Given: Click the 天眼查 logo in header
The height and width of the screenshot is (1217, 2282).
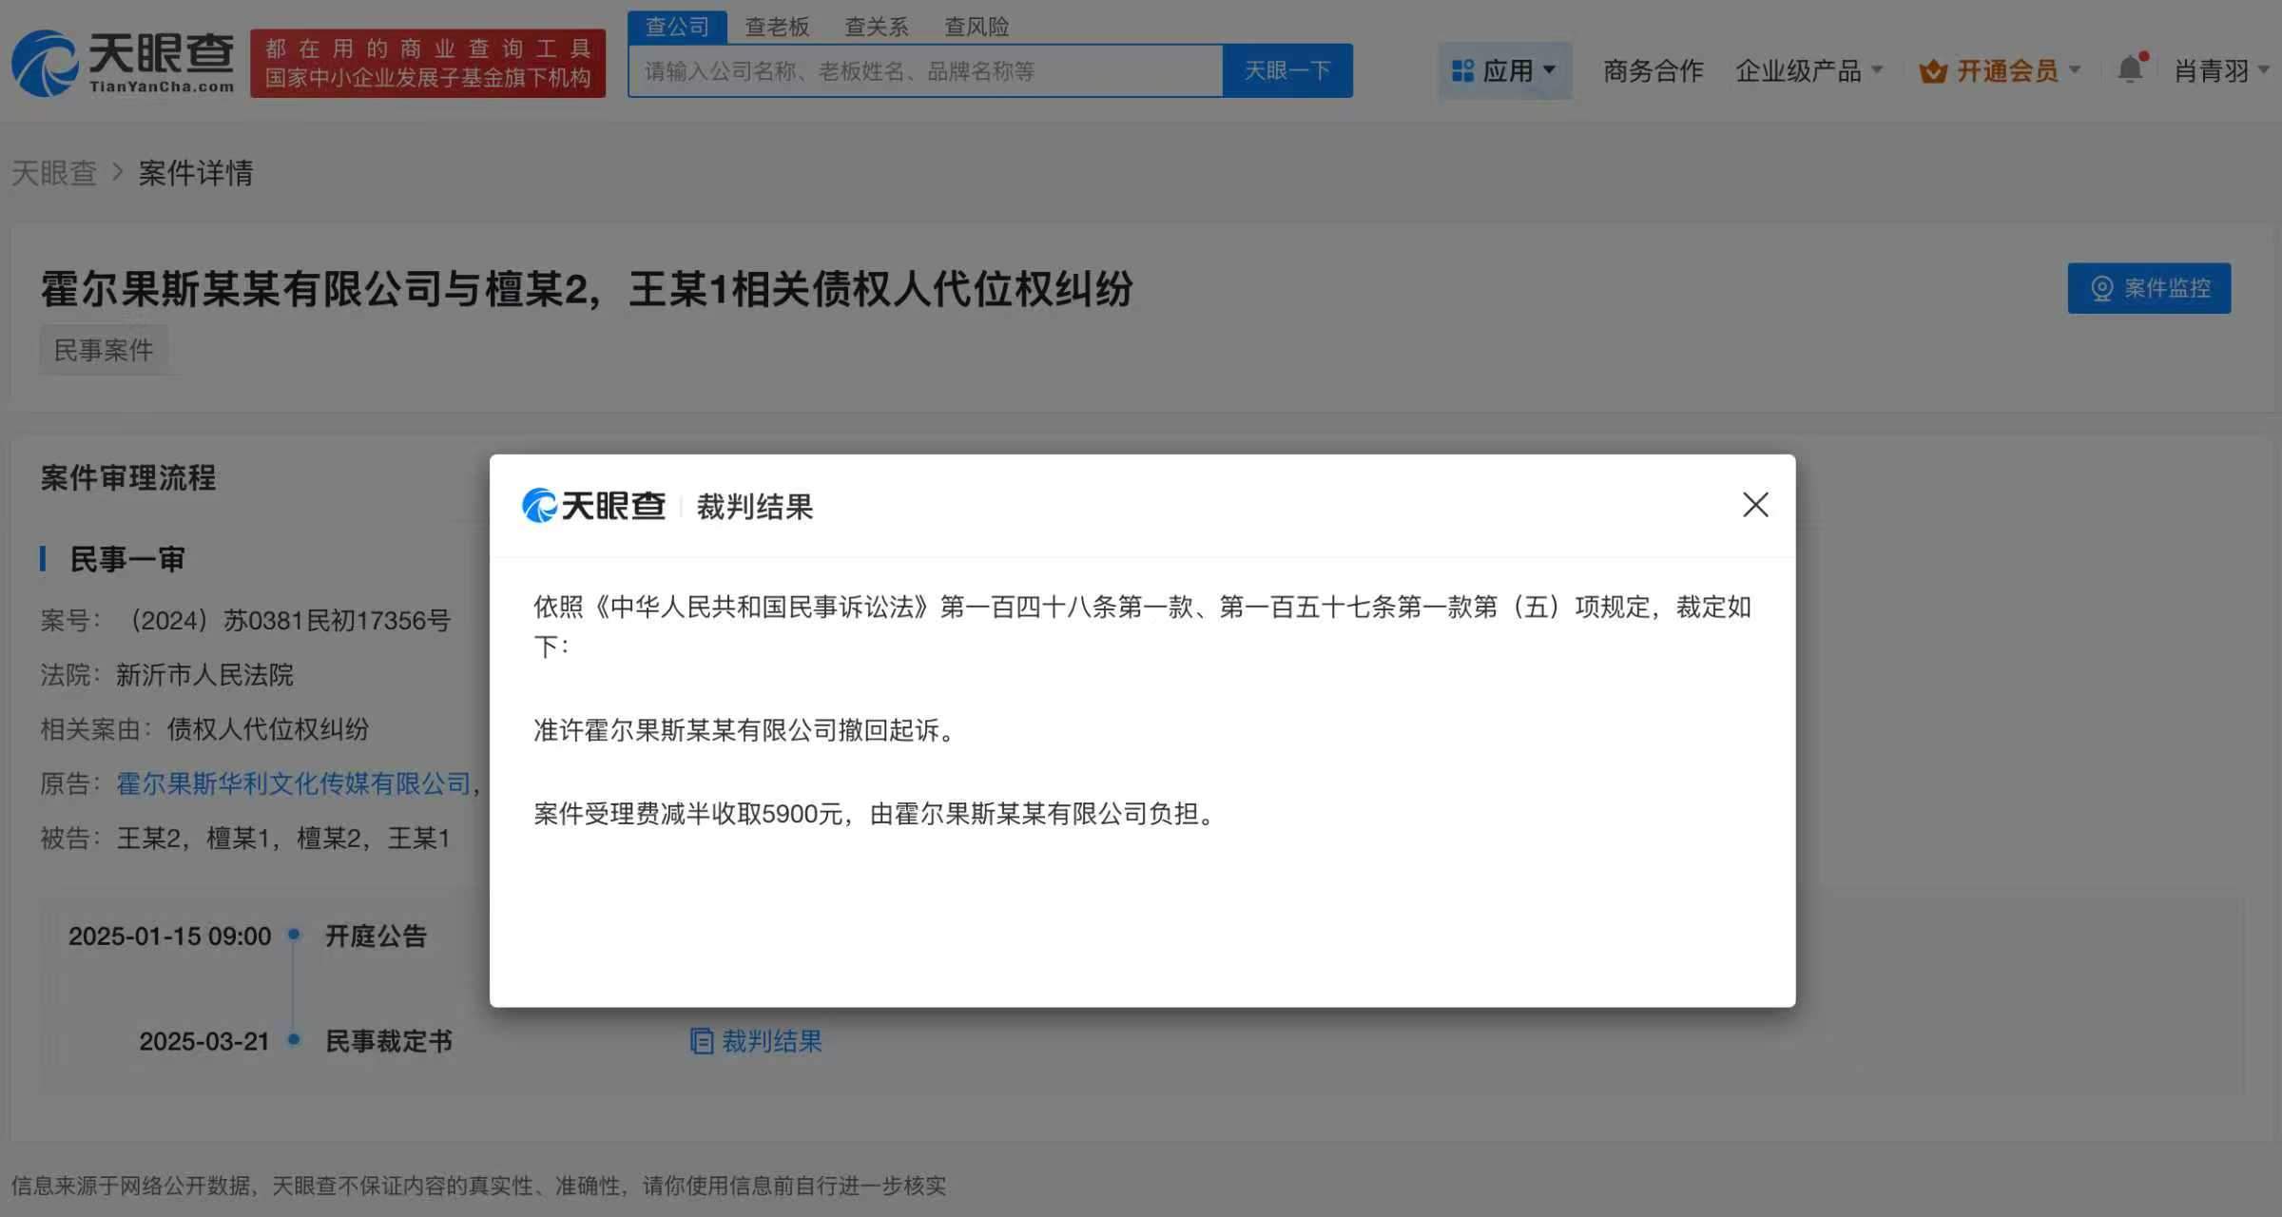Looking at the screenshot, I should [124, 63].
